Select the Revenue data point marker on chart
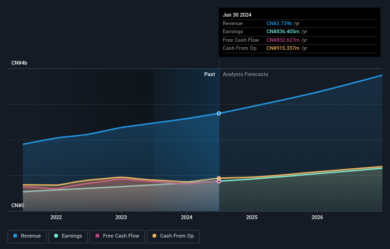390x249 pixels. (219, 114)
